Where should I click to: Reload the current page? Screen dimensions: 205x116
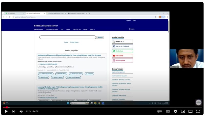pos(10,17)
